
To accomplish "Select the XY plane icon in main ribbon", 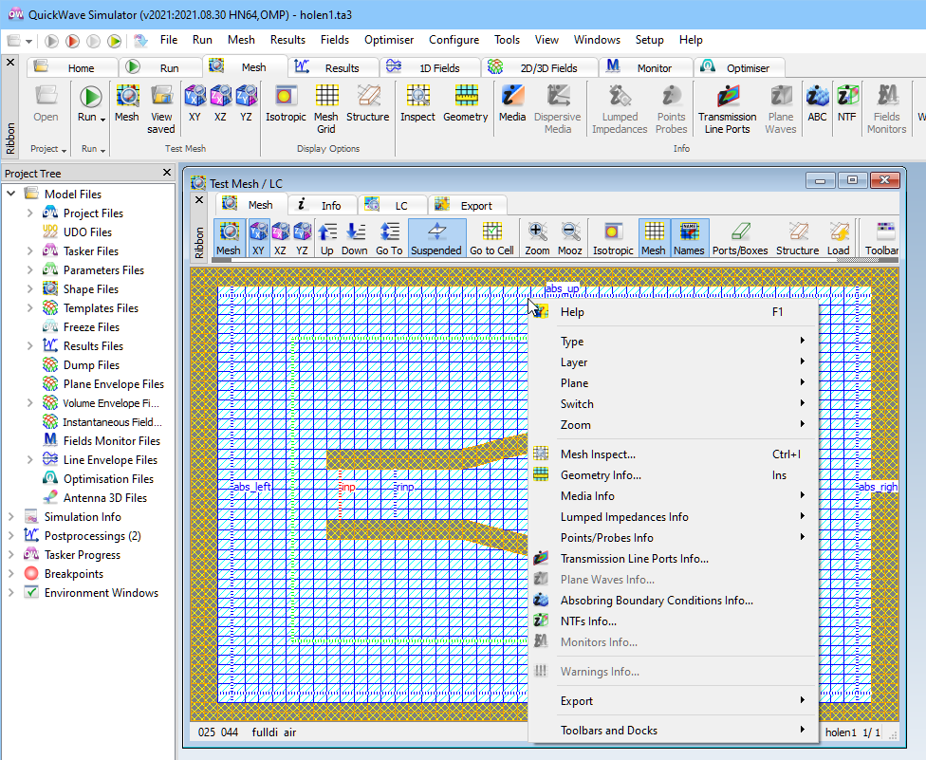I will 194,103.
